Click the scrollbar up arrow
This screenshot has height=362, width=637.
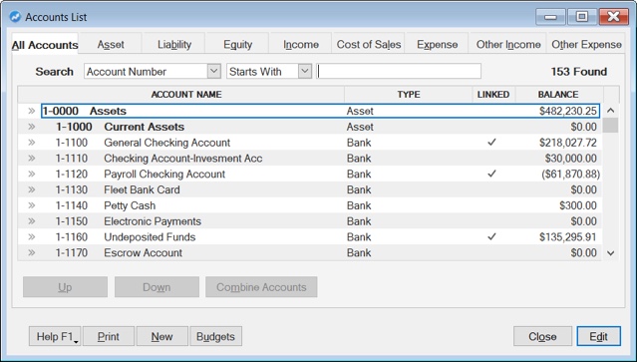[611, 111]
